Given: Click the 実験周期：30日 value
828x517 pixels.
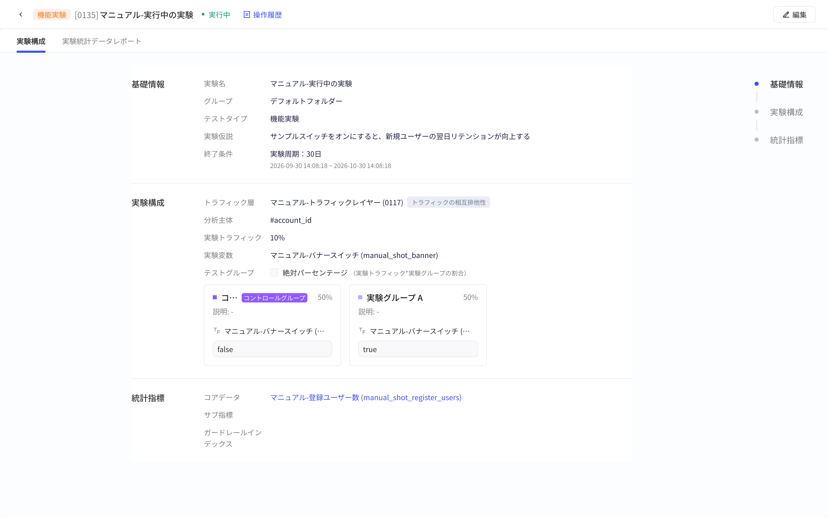Looking at the screenshot, I should pos(295,154).
